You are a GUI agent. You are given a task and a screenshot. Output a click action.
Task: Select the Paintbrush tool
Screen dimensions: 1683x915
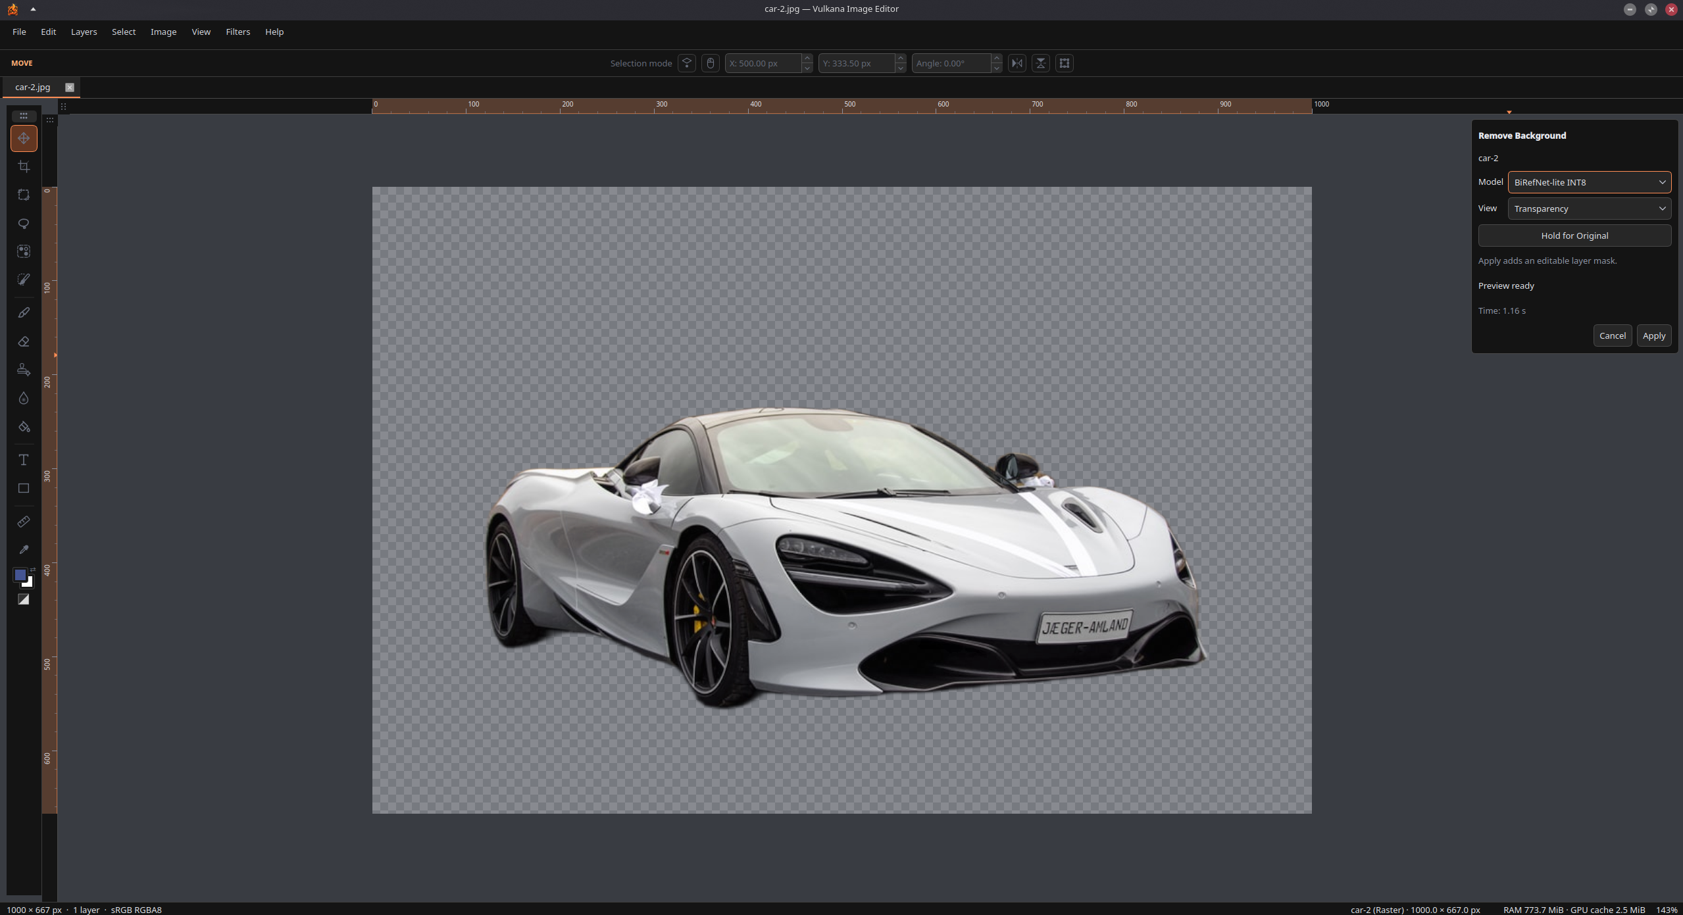point(24,312)
